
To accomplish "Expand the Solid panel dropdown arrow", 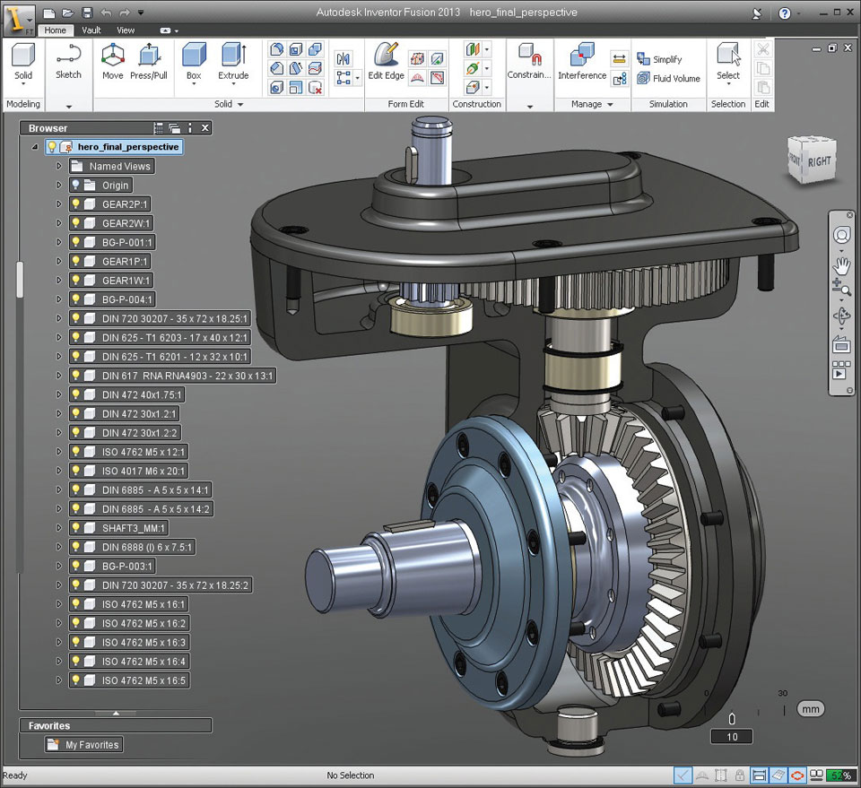I will (x=241, y=105).
